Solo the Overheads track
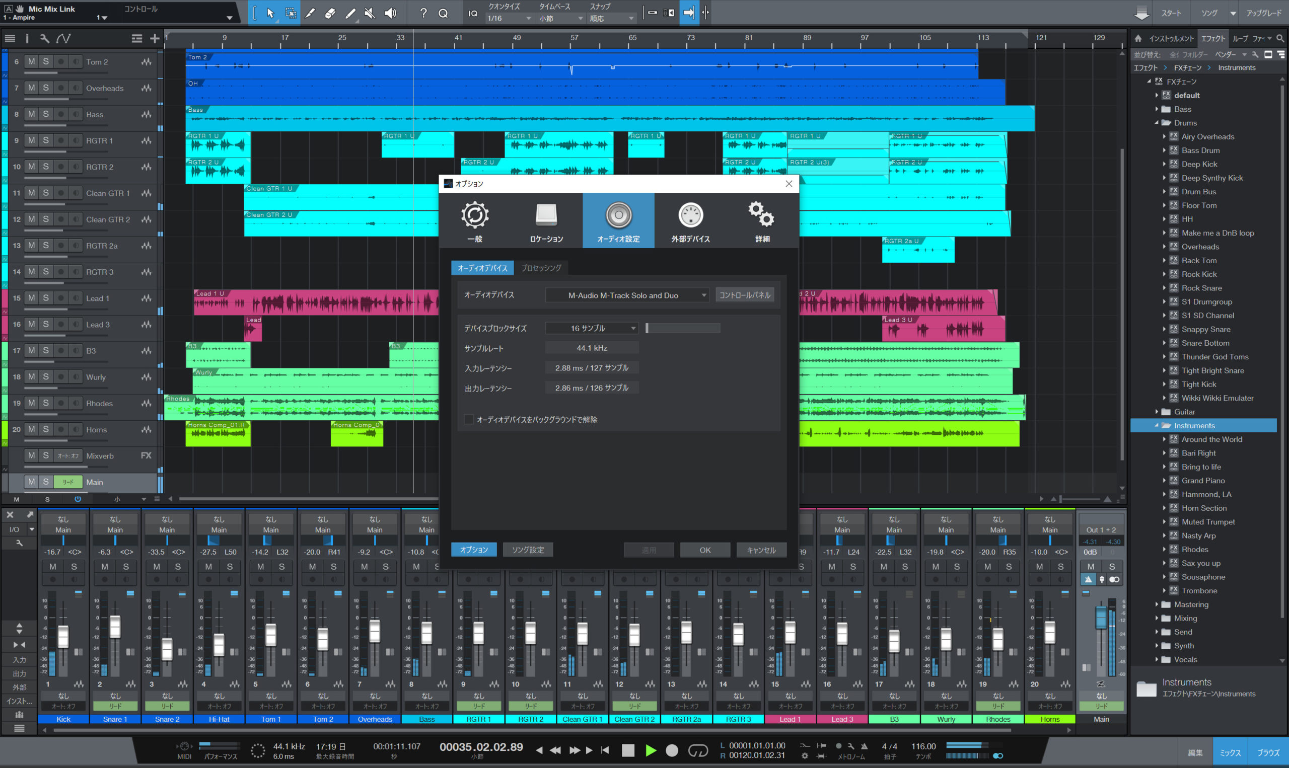 point(45,88)
